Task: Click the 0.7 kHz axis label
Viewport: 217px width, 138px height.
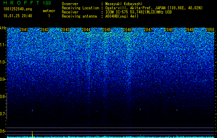Action: coord(3,114)
